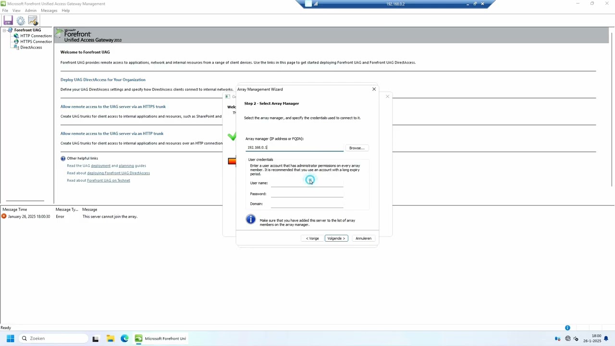This screenshot has height=346, width=615.
Task: Click the Message Type column header
Action: 67,210
